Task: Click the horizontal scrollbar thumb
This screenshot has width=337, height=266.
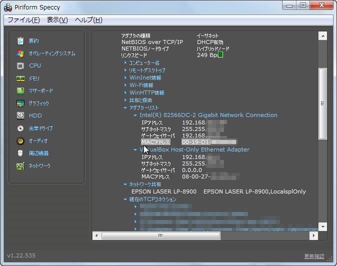Action: tap(161, 235)
